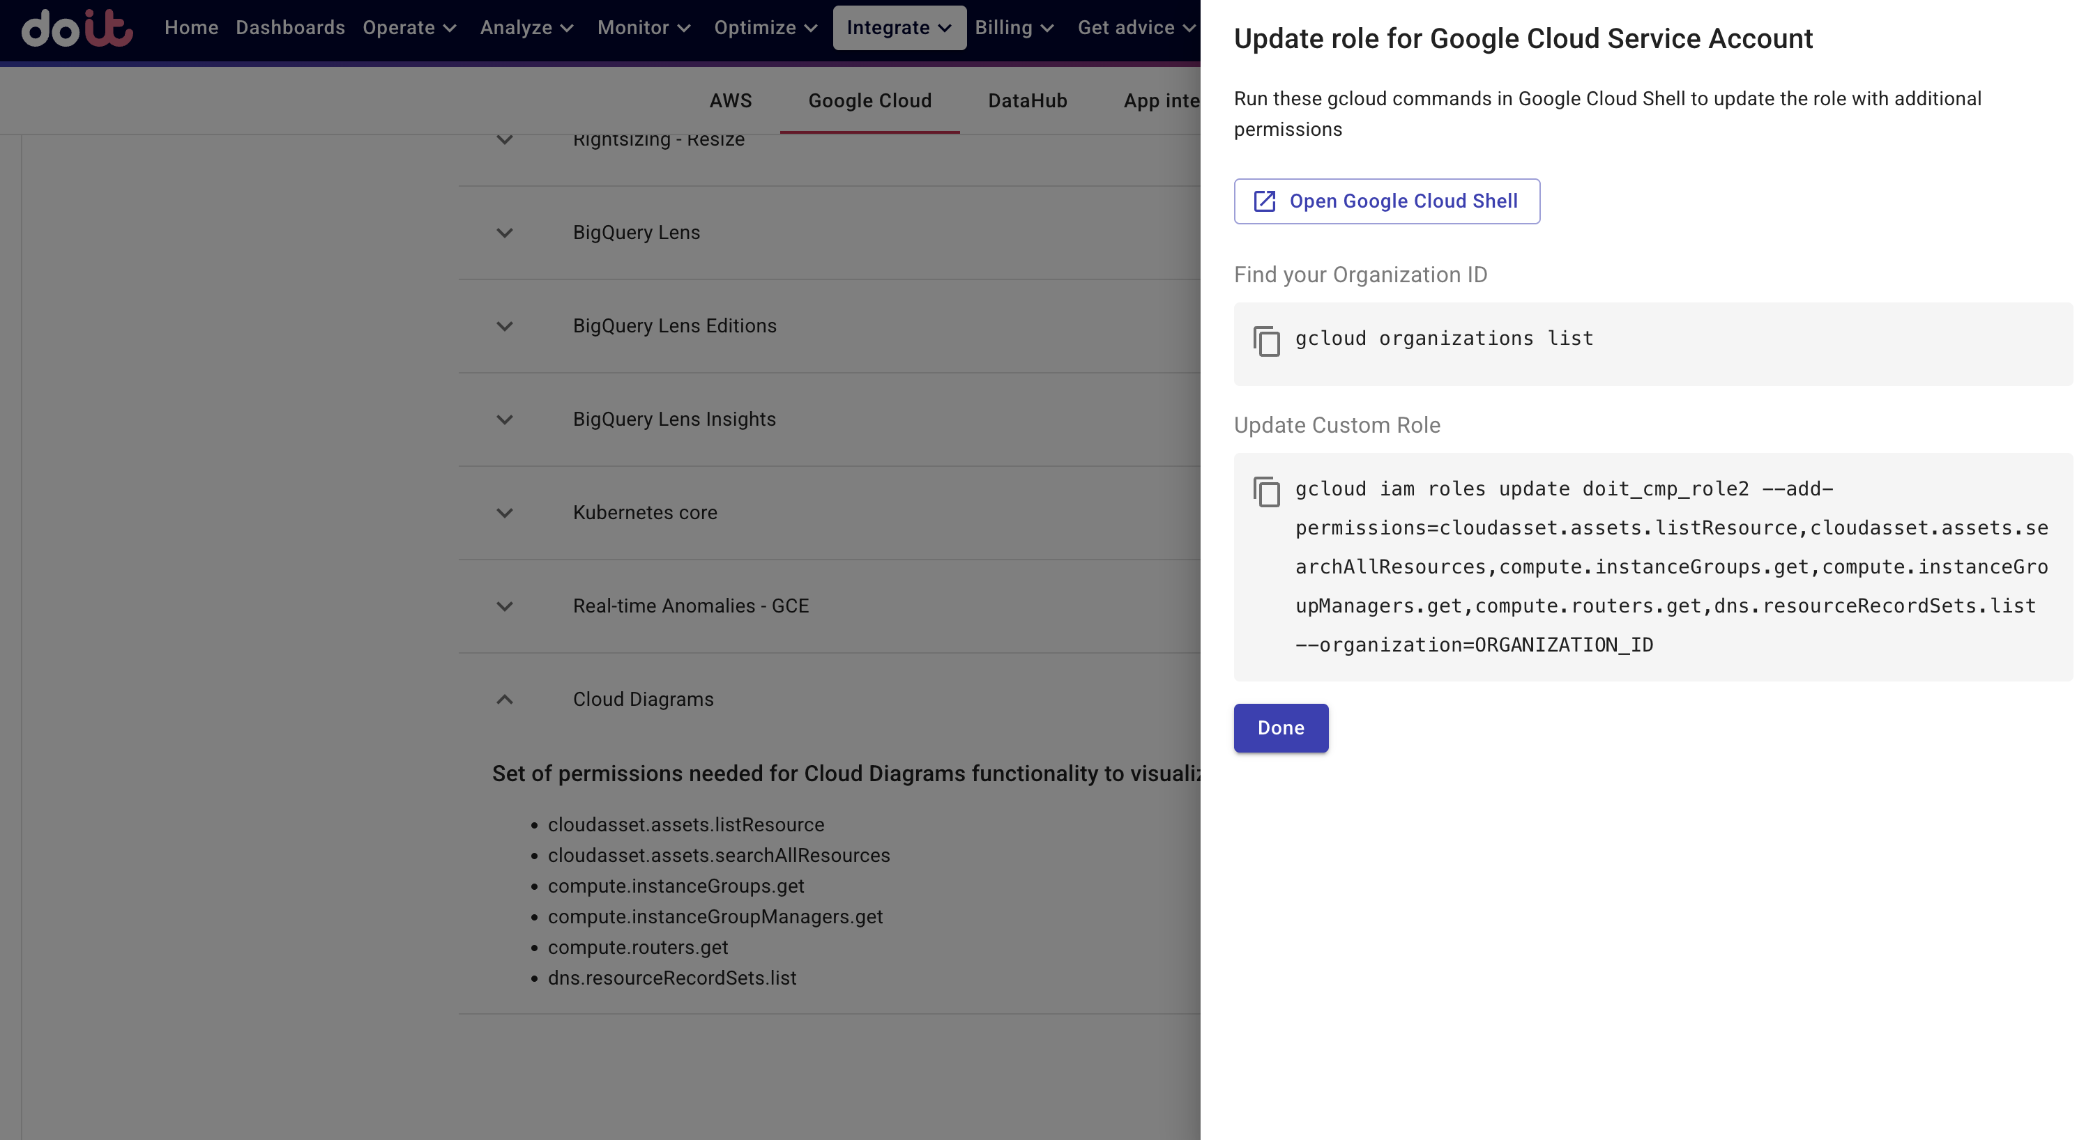Image resolution: width=2100 pixels, height=1140 pixels.
Task: Open the Billing dropdown
Action: coord(1013,28)
